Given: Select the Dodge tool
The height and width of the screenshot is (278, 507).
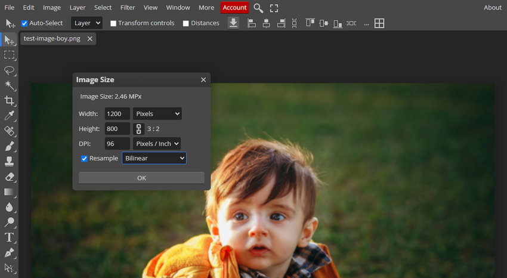Looking at the screenshot, I should tap(9, 222).
